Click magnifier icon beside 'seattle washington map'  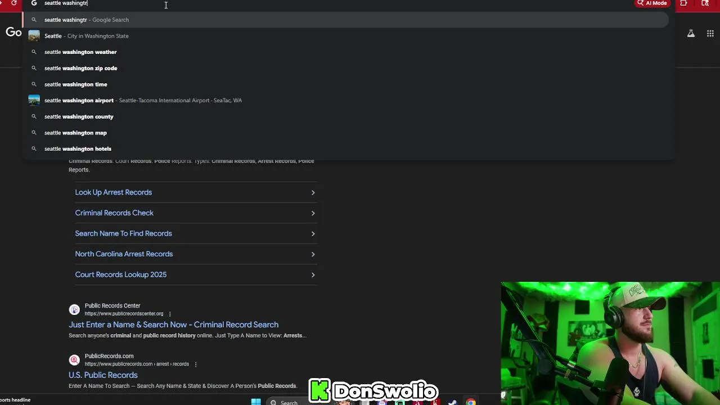(34, 133)
